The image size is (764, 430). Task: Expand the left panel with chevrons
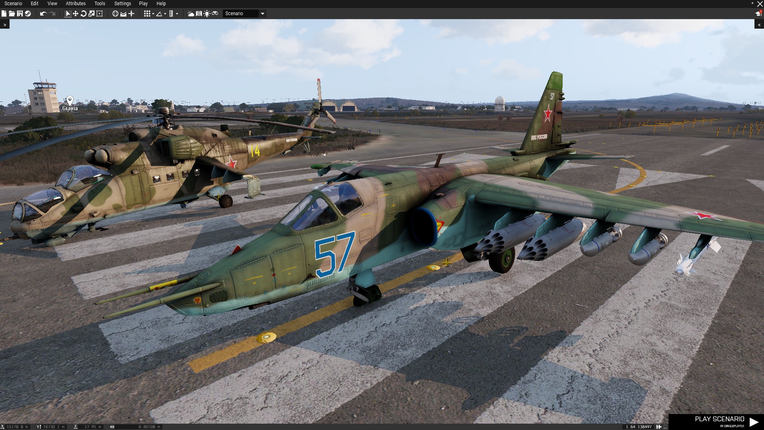pos(5,25)
